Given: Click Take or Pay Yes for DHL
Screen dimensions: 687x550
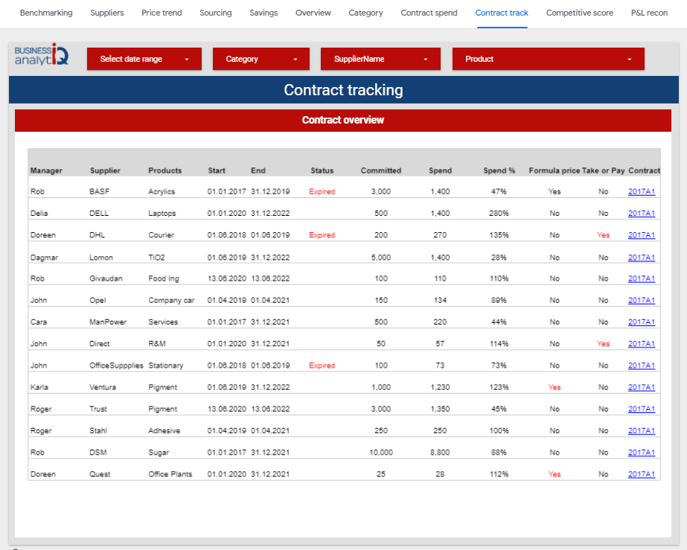Looking at the screenshot, I should coord(604,235).
